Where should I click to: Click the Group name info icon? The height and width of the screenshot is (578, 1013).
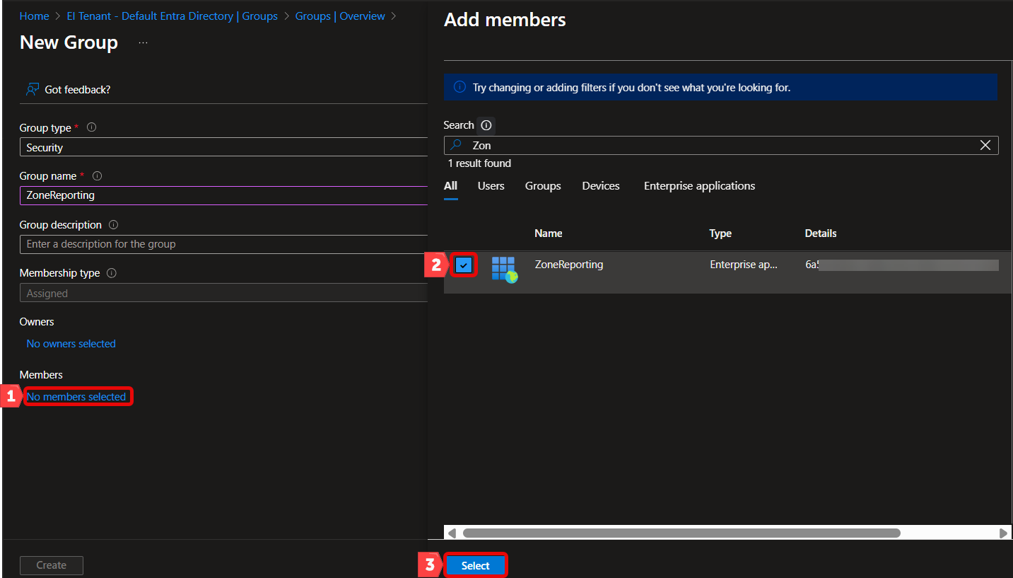[98, 175]
